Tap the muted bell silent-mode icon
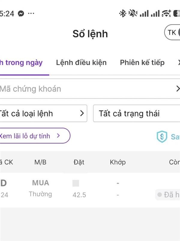 [x=132, y=13]
